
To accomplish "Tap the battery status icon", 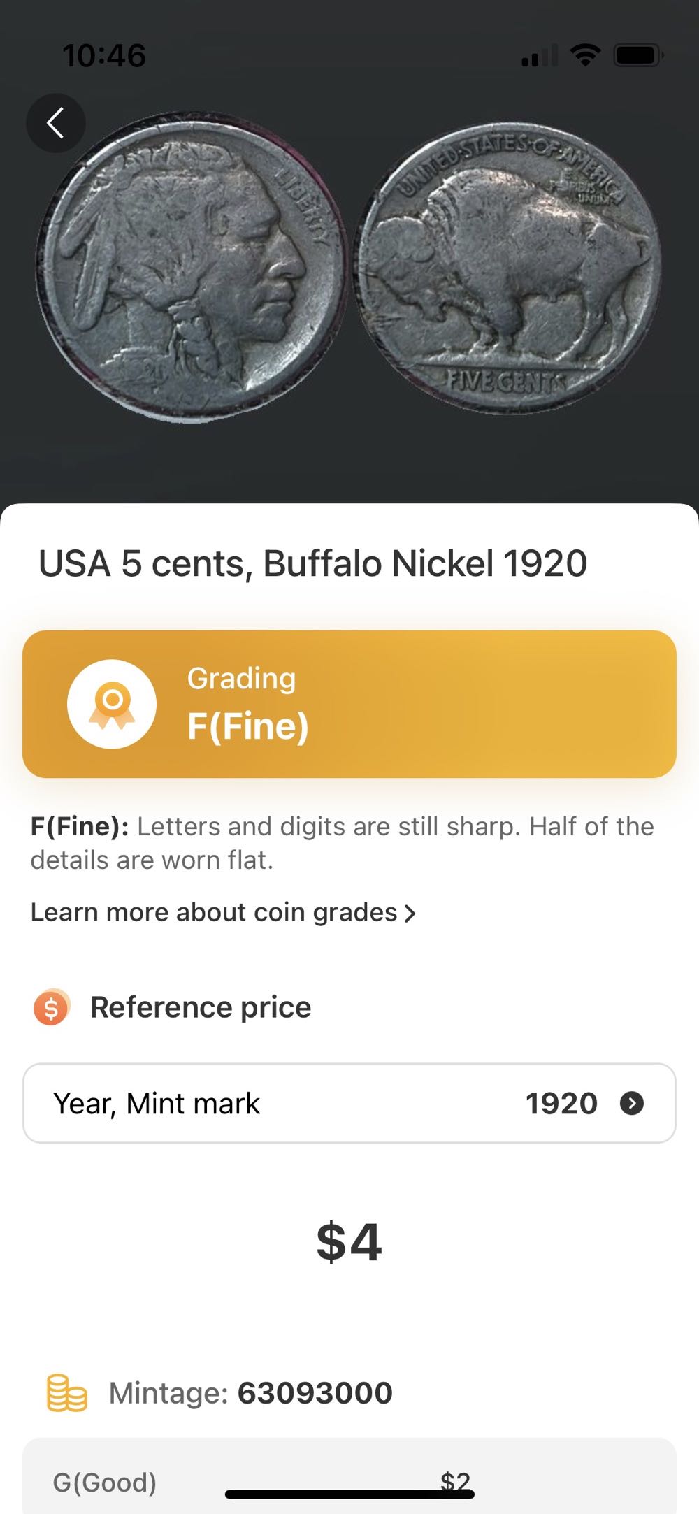I will [637, 55].
